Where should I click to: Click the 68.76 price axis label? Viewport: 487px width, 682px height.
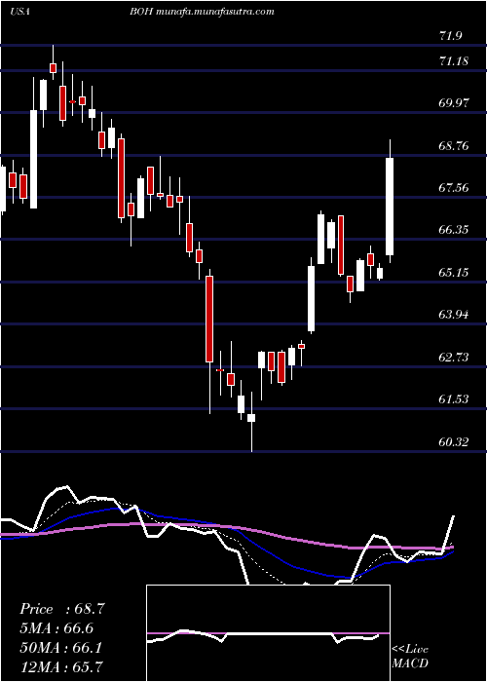click(454, 146)
